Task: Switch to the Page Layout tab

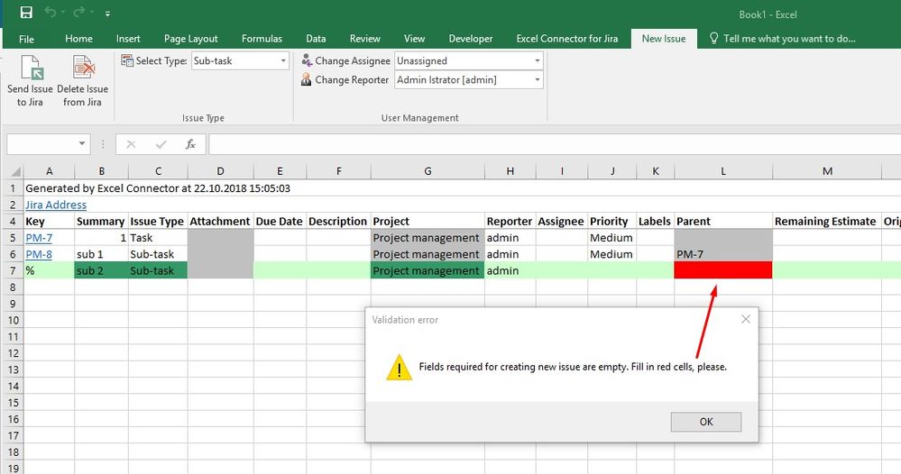Action: point(191,39)
